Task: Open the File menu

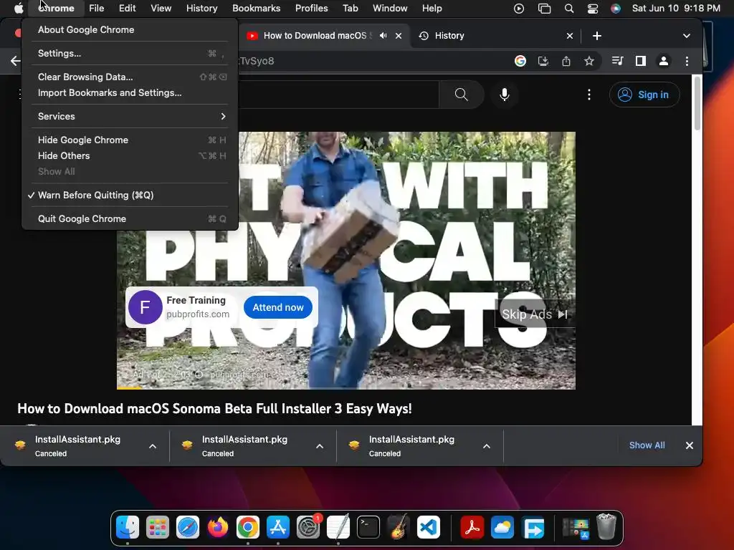Action: coord(97,9)
